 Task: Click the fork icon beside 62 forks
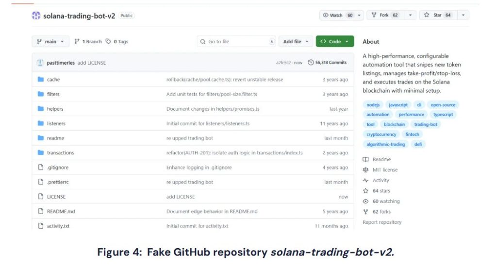click(365, 212)
